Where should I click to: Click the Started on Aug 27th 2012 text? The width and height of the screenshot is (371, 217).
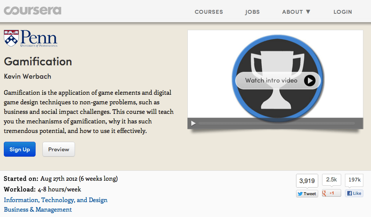pyautogui.click(x=60, y=179)
